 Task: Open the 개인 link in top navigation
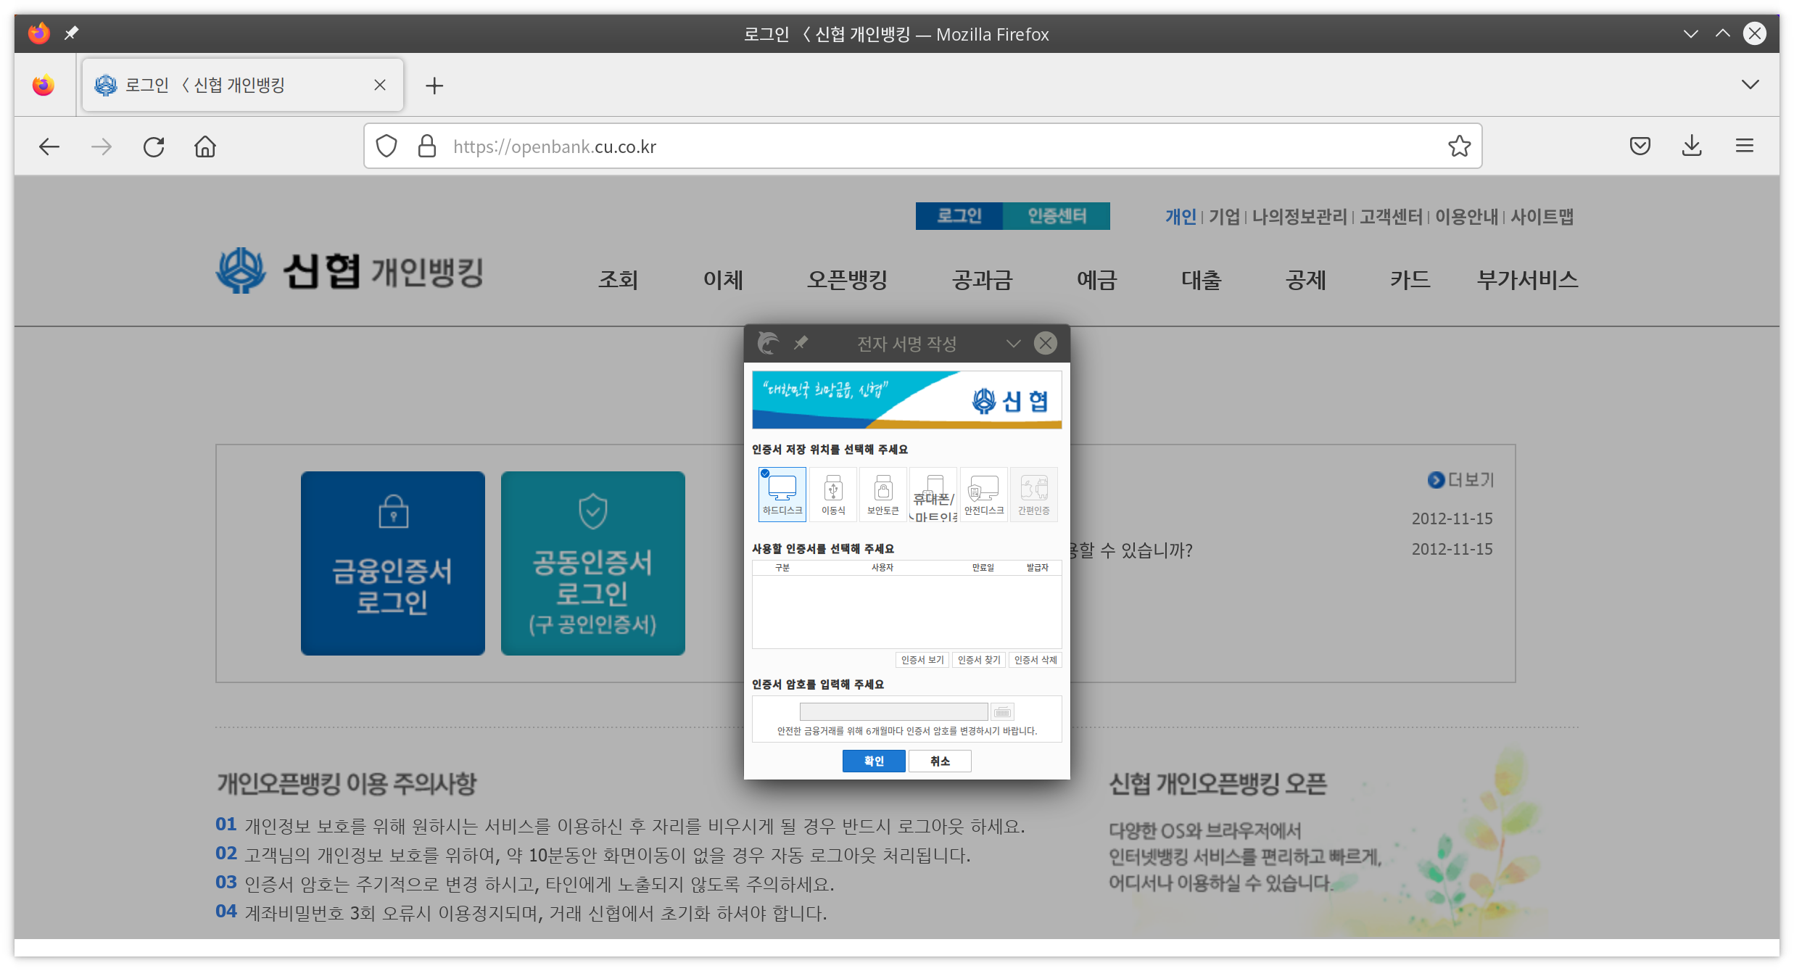click(x=1181, y=217)
